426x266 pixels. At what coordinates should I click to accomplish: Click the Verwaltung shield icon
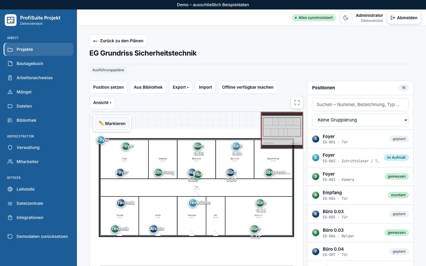10,148
